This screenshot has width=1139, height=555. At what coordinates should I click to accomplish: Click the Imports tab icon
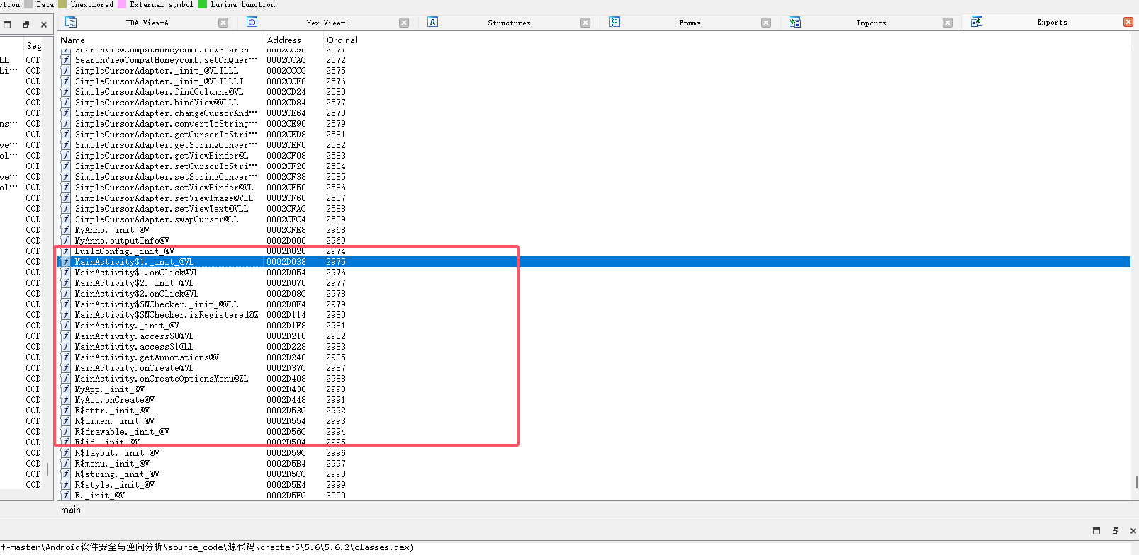795,23
